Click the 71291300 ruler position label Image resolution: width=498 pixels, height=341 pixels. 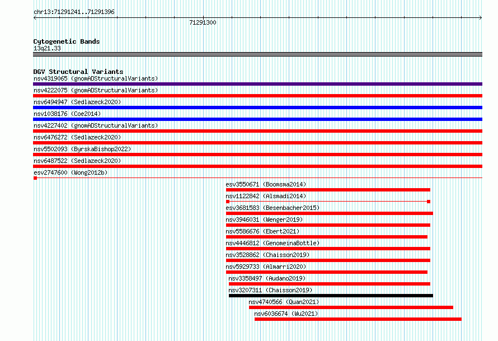tap(203, 22)
